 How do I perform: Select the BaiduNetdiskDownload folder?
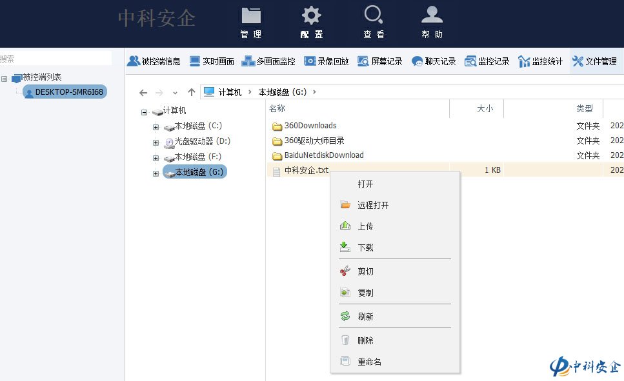[324, 155]
